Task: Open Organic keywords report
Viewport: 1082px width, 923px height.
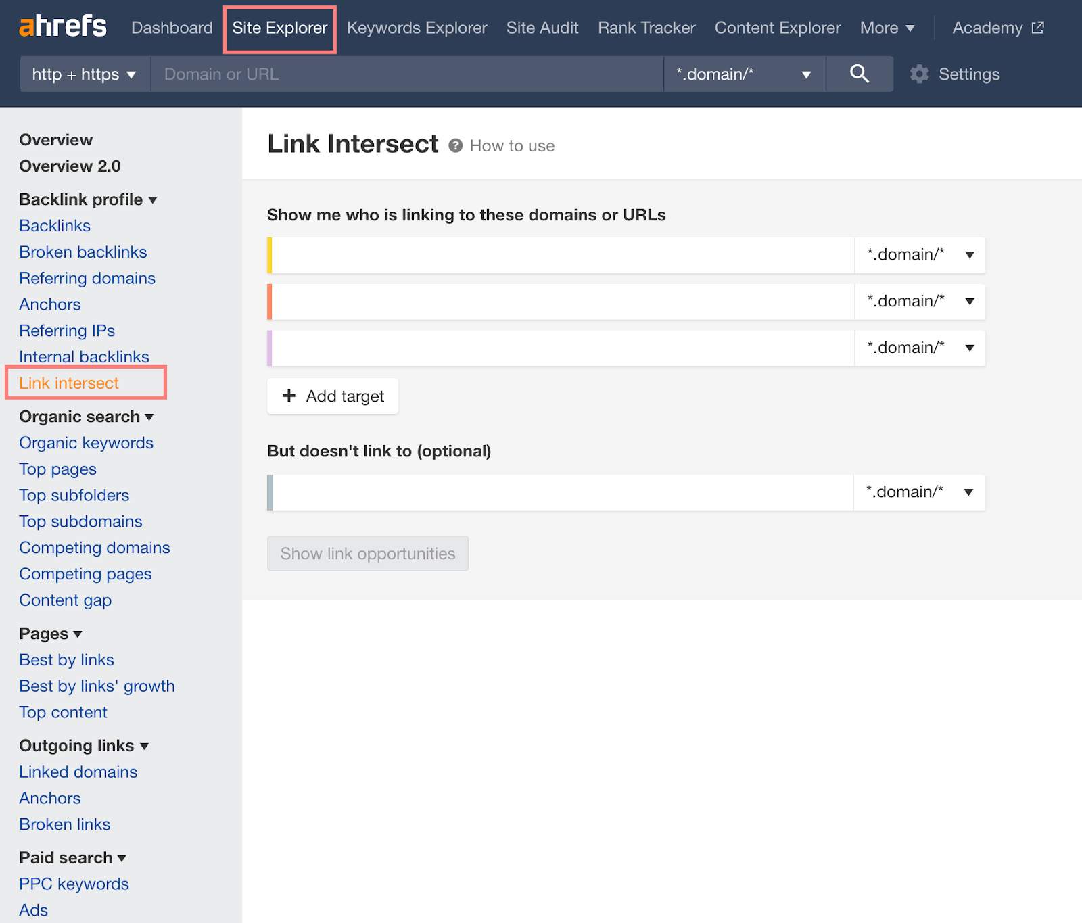Action: point(87,443)
